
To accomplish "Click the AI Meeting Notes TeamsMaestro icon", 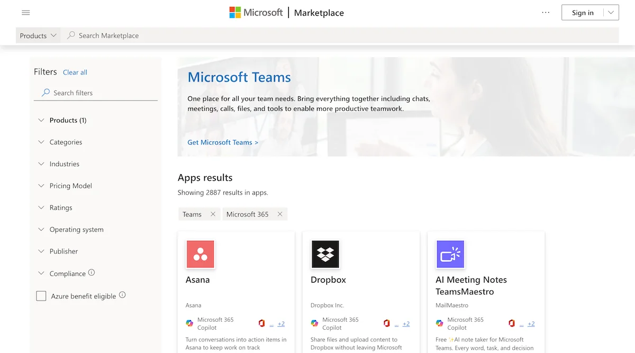I will pyautogui.click(x=450, y=254).
